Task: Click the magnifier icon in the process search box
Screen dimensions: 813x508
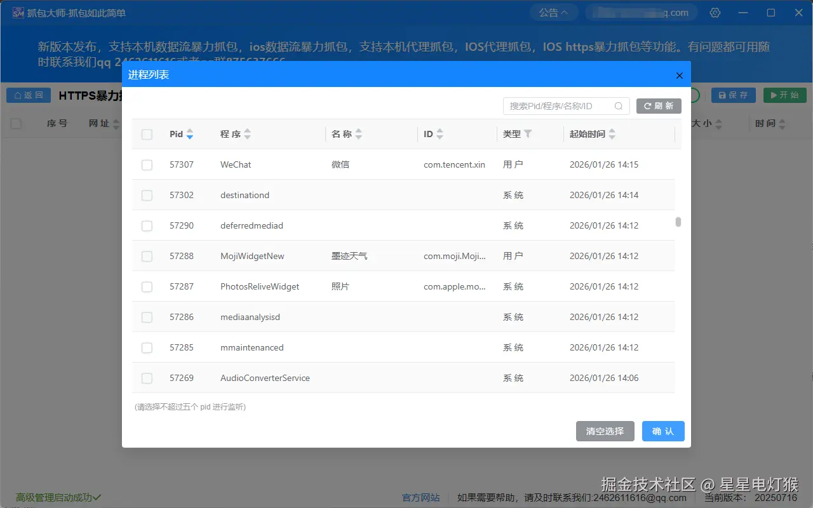Action: tap(618, 106)
